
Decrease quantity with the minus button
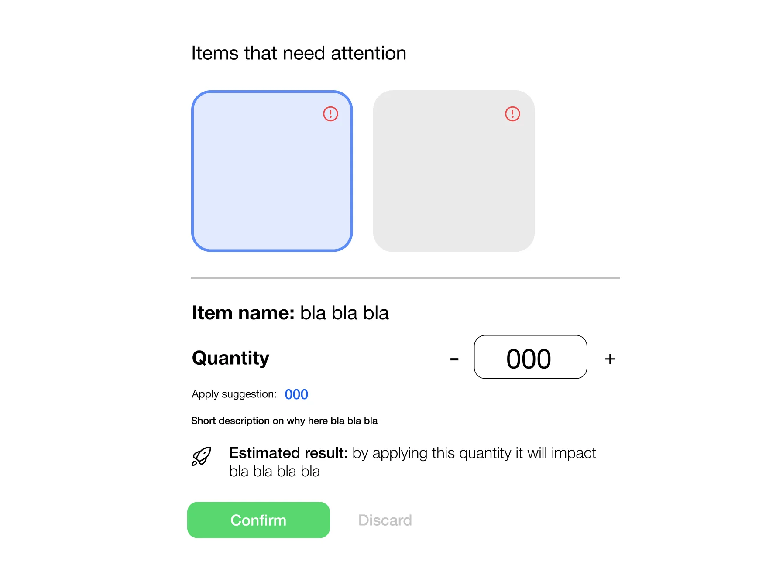454,359
